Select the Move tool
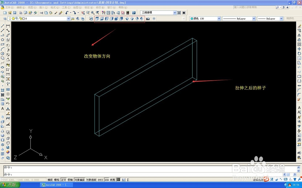The height and width of the screenshot is (188, 302). pyautogui.click(x=299, y=49)
